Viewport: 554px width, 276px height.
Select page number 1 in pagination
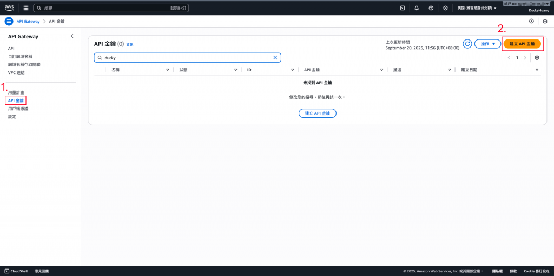(x=517, y=58)
